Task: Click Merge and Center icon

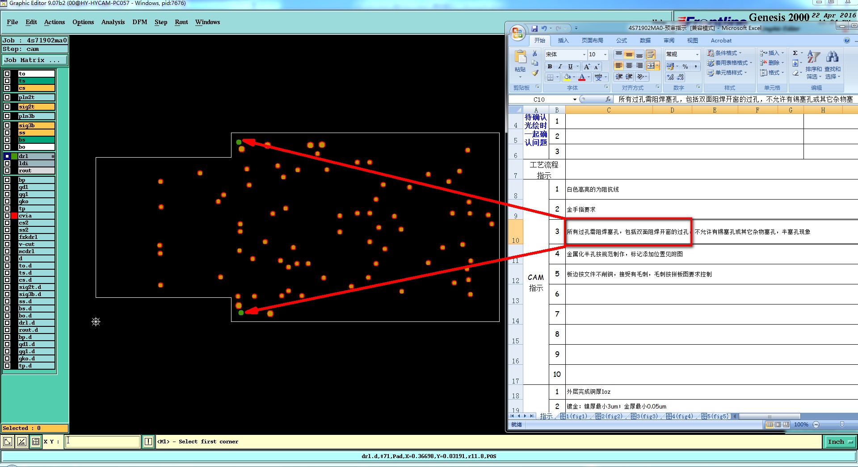Action: click(x=651, y=66)
